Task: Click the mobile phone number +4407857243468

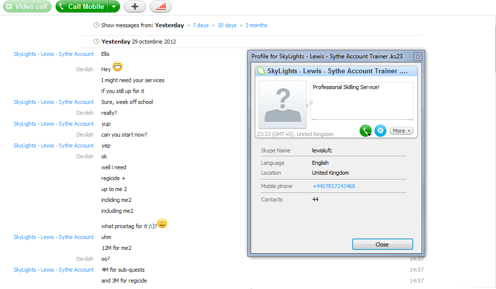Action: click(x=334, y=186)
